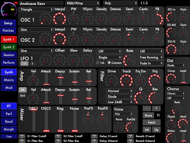Click the Chorus Delay knob
The image size is (190, 143).
click(x=171, y=138)
